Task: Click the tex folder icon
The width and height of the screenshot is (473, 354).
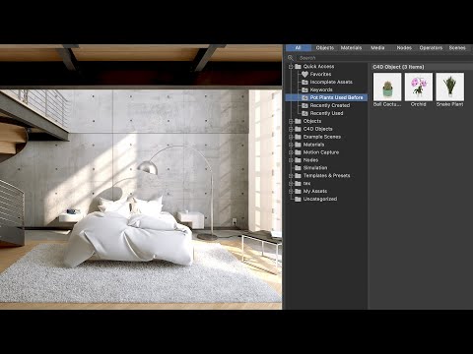Action: click(x=298, y=184)
